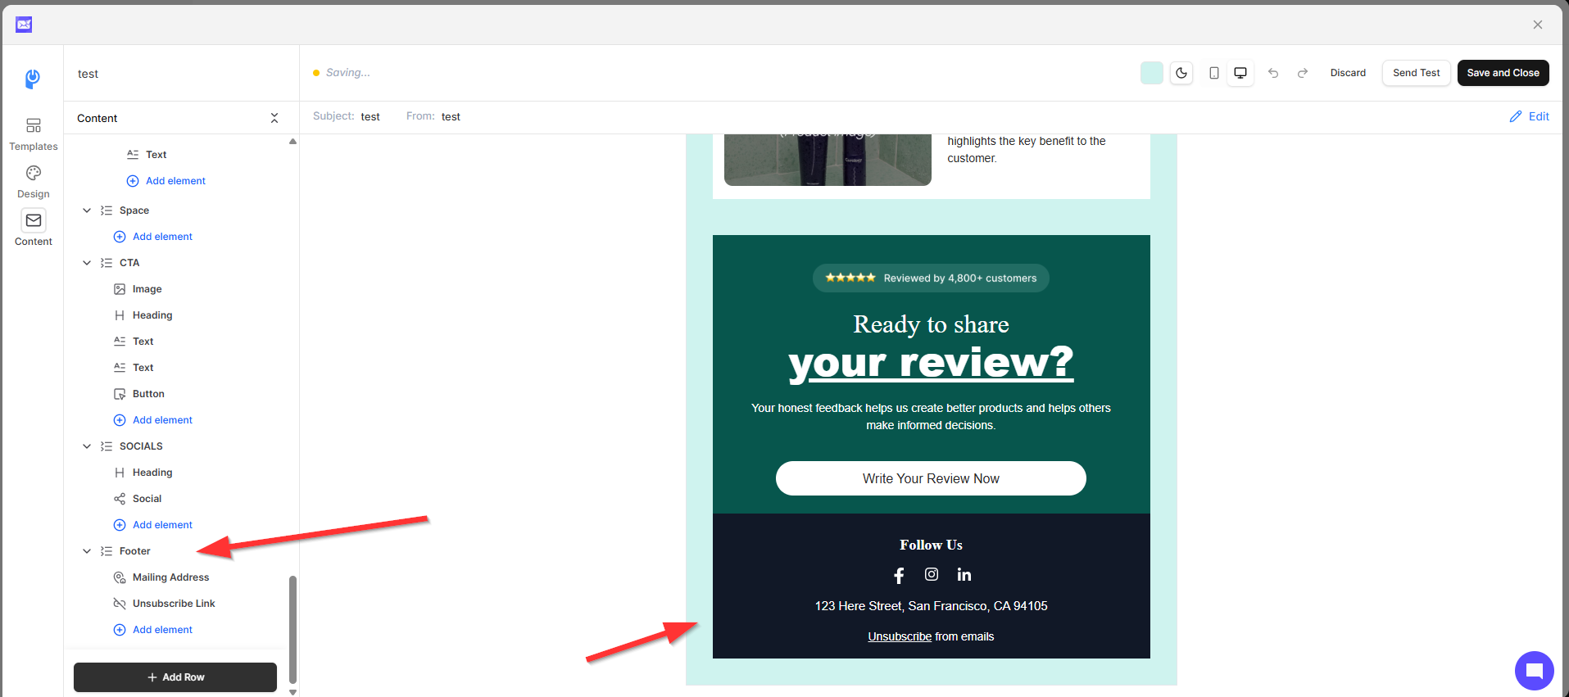Screen dimensions: 1569x697
Task: Click the 'your review?' heading in preview
Action: [931, 363]
